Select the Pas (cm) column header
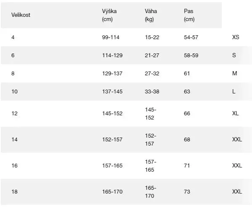 pyautogui.click(x=189, y=15)
